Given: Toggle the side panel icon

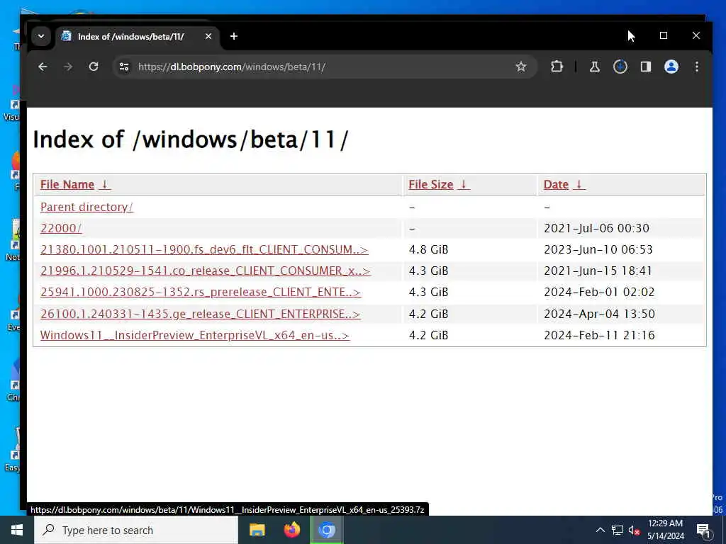Looking at the screenshot, I should [645, 67].
